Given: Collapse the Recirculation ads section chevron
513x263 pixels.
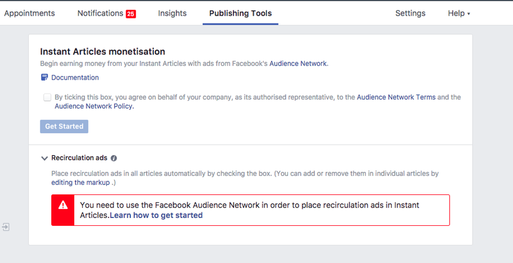Looking at the screenshot, I should 44,158.
